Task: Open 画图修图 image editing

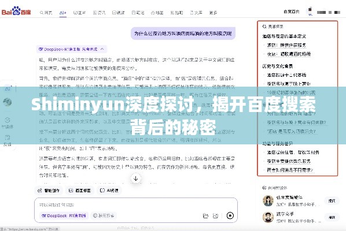Action: click(80, 191)
